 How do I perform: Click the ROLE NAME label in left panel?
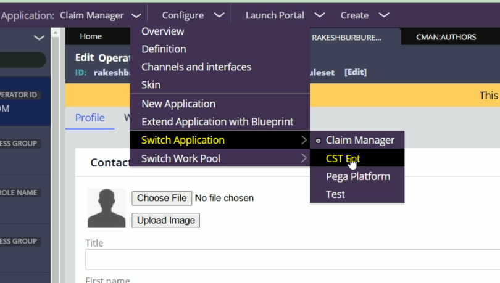click(19, 192)
